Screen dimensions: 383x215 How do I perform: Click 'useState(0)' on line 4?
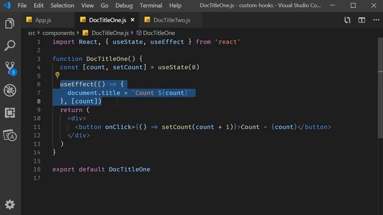[178, 67]
